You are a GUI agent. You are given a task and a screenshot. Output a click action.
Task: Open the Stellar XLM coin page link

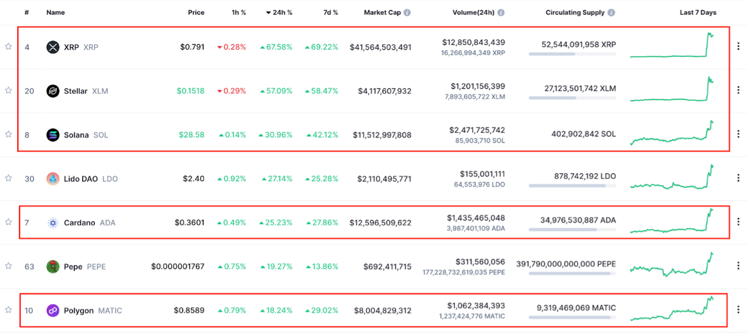[86, 91]
